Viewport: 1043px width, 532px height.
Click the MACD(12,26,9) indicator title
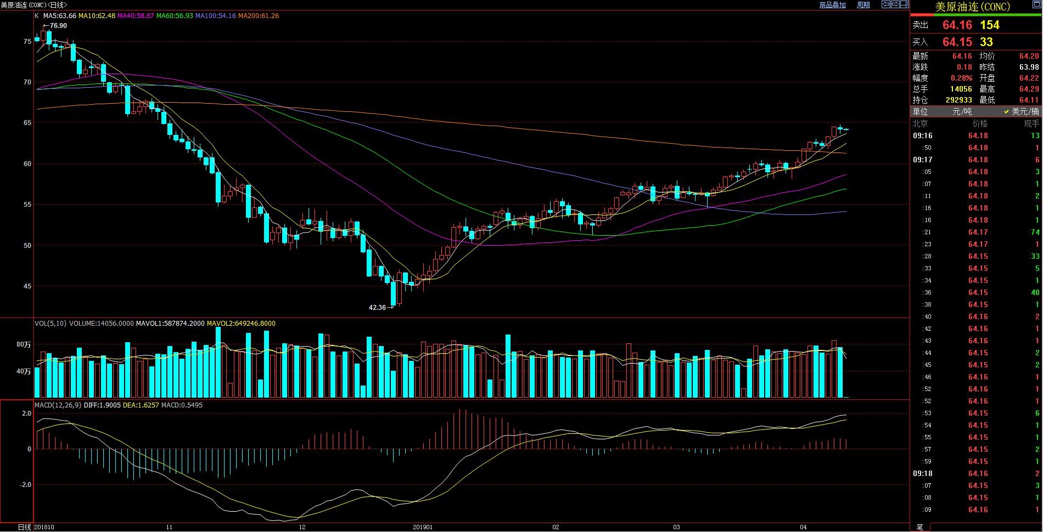(x=58, y=405)
